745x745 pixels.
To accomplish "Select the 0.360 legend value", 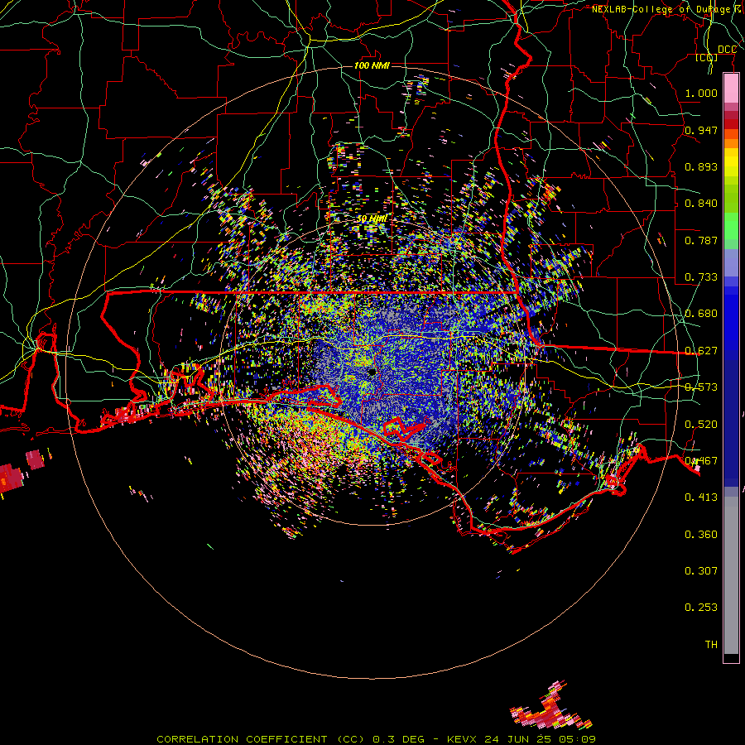I will [x=701, y=535].
